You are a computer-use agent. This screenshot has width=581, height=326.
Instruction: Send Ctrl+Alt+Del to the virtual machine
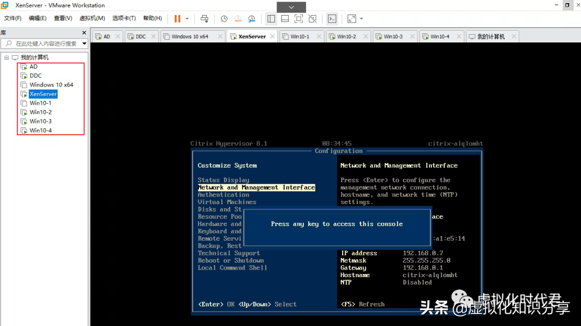pos(204,18)
